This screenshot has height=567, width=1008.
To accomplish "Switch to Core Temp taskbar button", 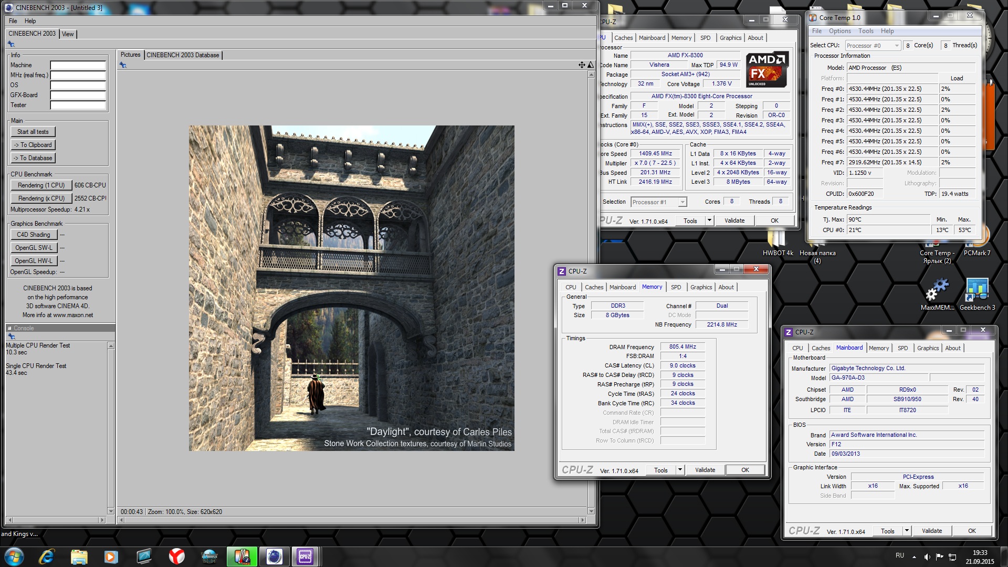I will tap(242, 556).
